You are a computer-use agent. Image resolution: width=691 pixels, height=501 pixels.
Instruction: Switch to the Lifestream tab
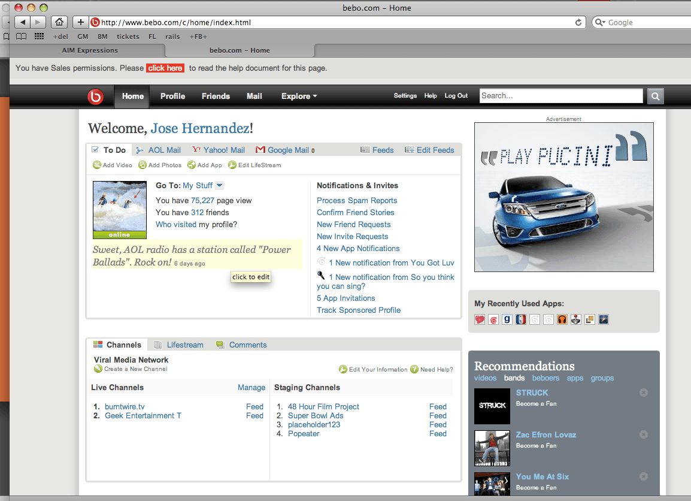[x=178, y=345]
